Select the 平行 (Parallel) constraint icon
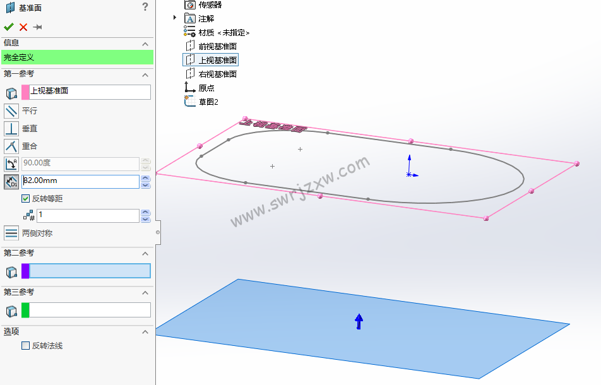Viewport: 601px width, 385px height. pos(11,111)
